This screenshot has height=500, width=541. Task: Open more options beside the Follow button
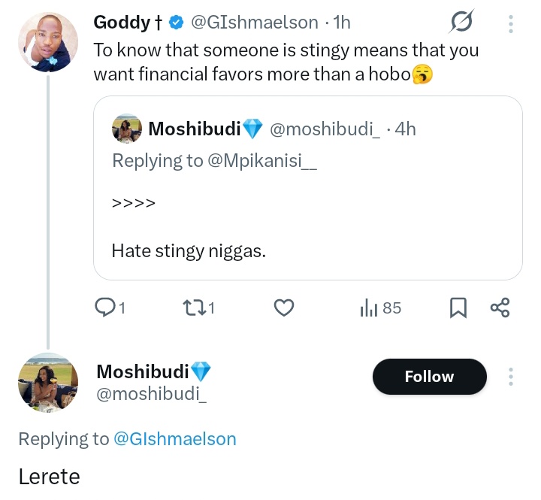[x=511, y=377]
